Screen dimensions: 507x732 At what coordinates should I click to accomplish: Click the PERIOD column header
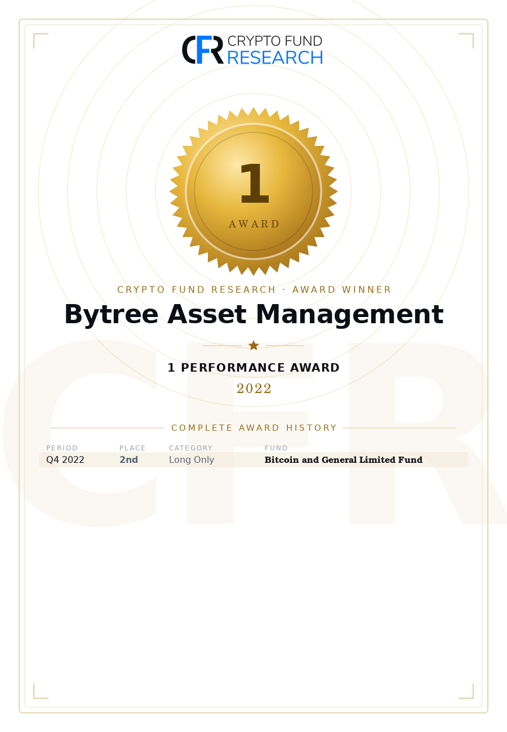pos(62,448)
